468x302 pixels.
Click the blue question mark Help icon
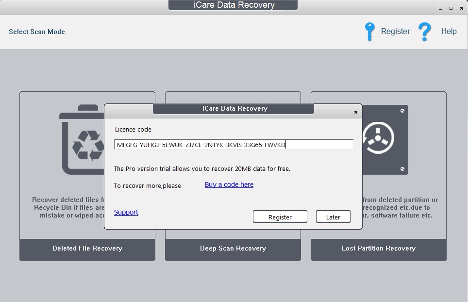click(424, 31)
